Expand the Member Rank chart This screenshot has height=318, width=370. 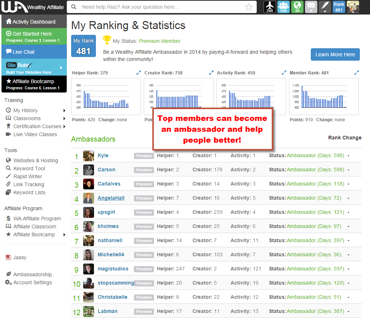(x=357, y=73)
